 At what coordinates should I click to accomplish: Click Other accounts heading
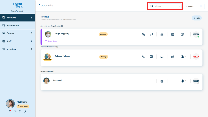[x=47, y=71]
